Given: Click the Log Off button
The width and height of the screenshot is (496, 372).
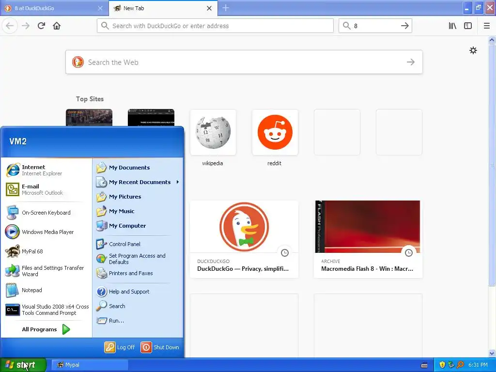Looking at the screenshot, I should pyautogui.click(x=120, y=347).
